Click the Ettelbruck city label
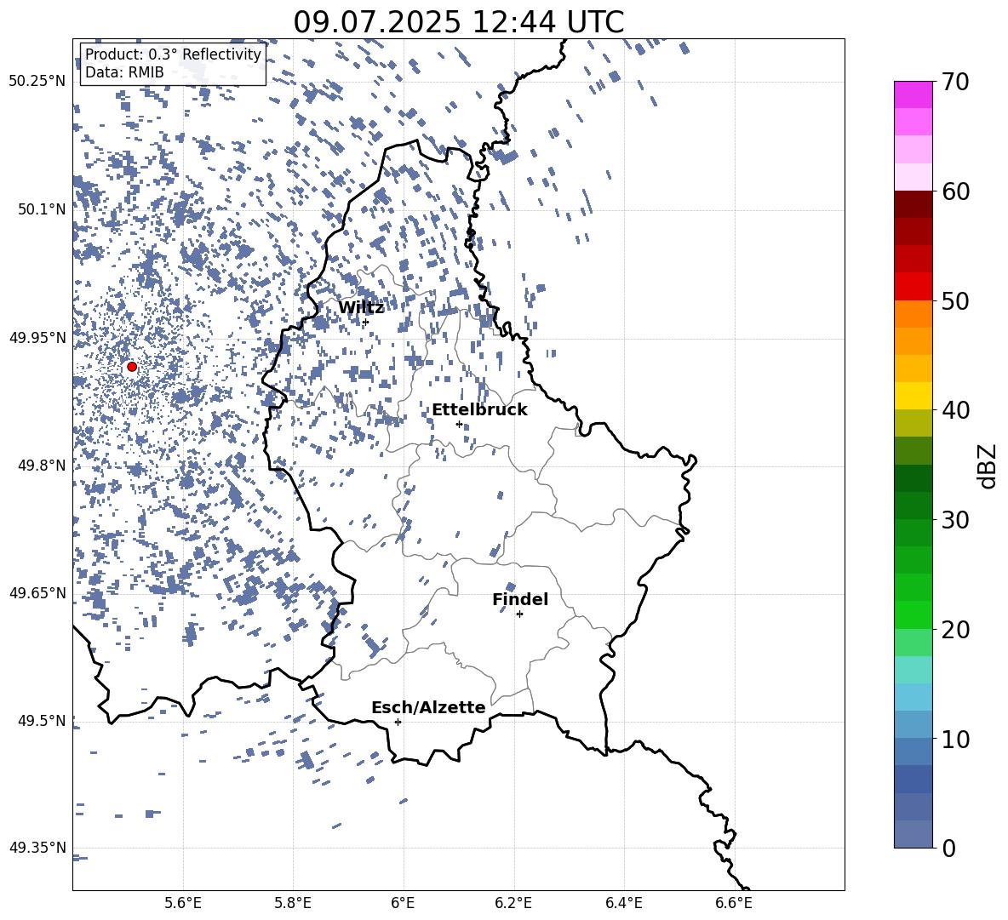 point(479,410)
